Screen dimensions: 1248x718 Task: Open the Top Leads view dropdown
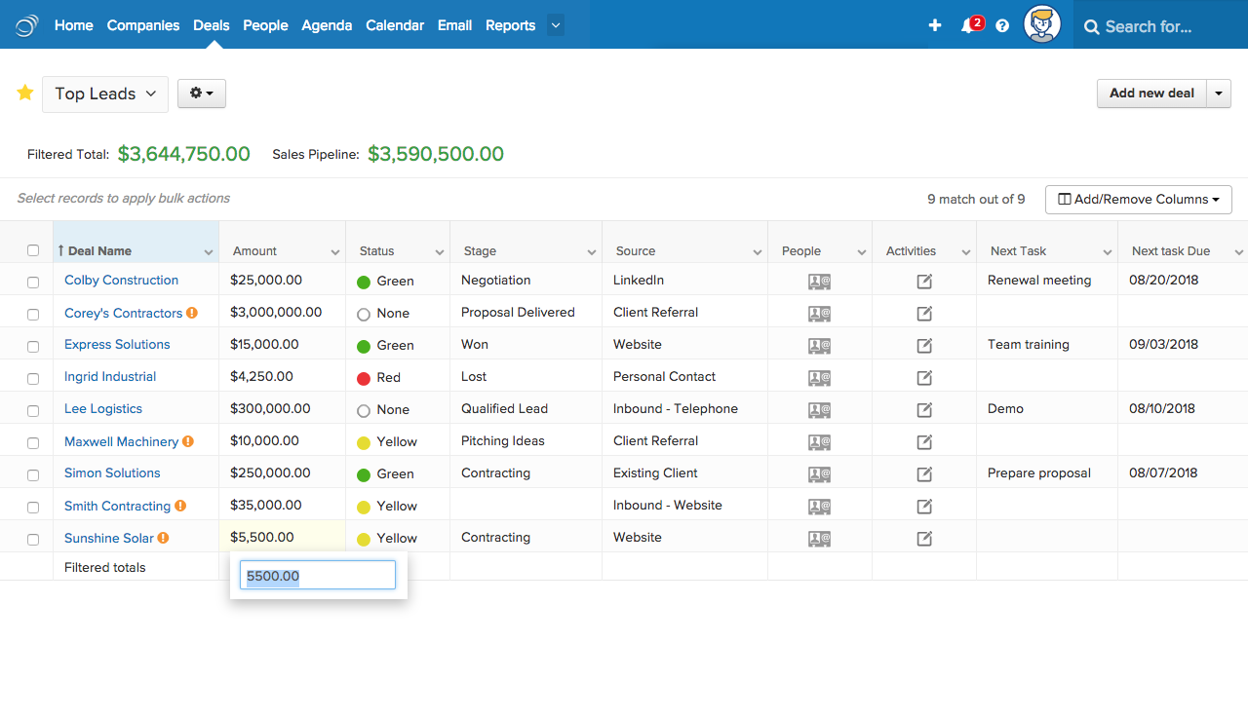104,94
